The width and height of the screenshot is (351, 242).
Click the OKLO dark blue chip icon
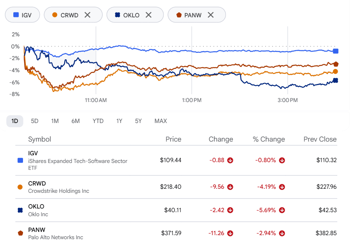[117, 15]
